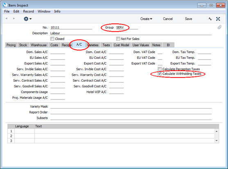The image size is (228, 169).
Task: Open the Cost Model tab
Action: (x=122, y=45)
